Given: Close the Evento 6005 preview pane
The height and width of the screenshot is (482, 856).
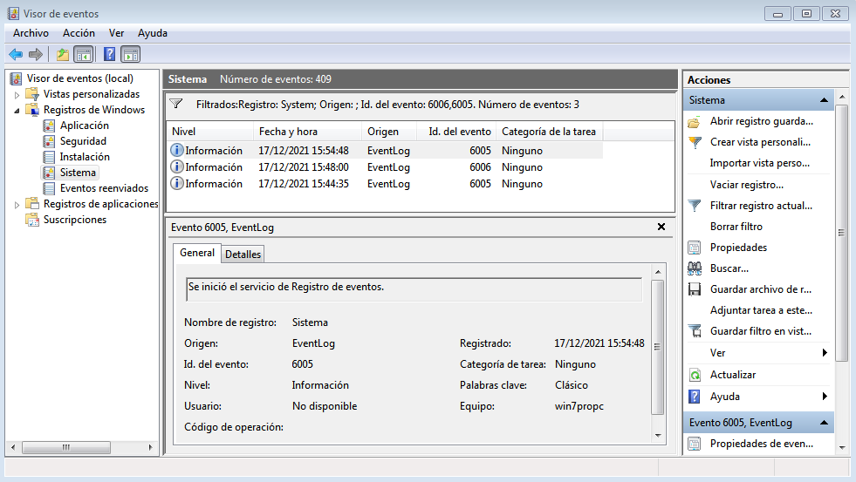Looking at the screenshot, I should (x=661, y=227).
